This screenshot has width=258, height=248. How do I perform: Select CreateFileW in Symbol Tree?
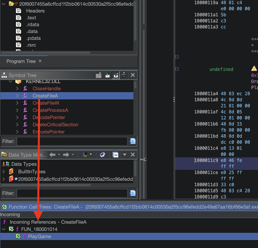[46, 103]
